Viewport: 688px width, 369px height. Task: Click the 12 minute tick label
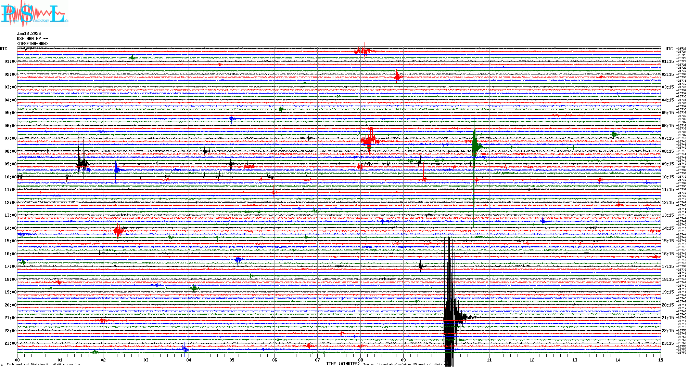(532, 360)
